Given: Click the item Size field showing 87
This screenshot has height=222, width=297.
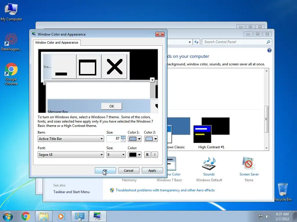Looking at the screenshot, I should click(114, 138).
